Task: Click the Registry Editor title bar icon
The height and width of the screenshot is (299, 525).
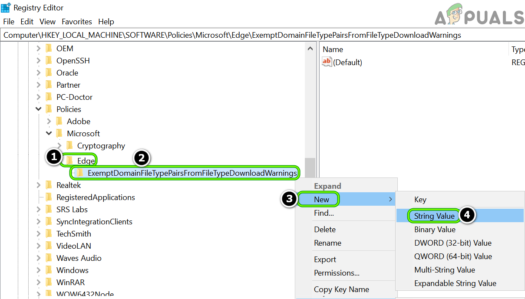Action: coord(6,7)
